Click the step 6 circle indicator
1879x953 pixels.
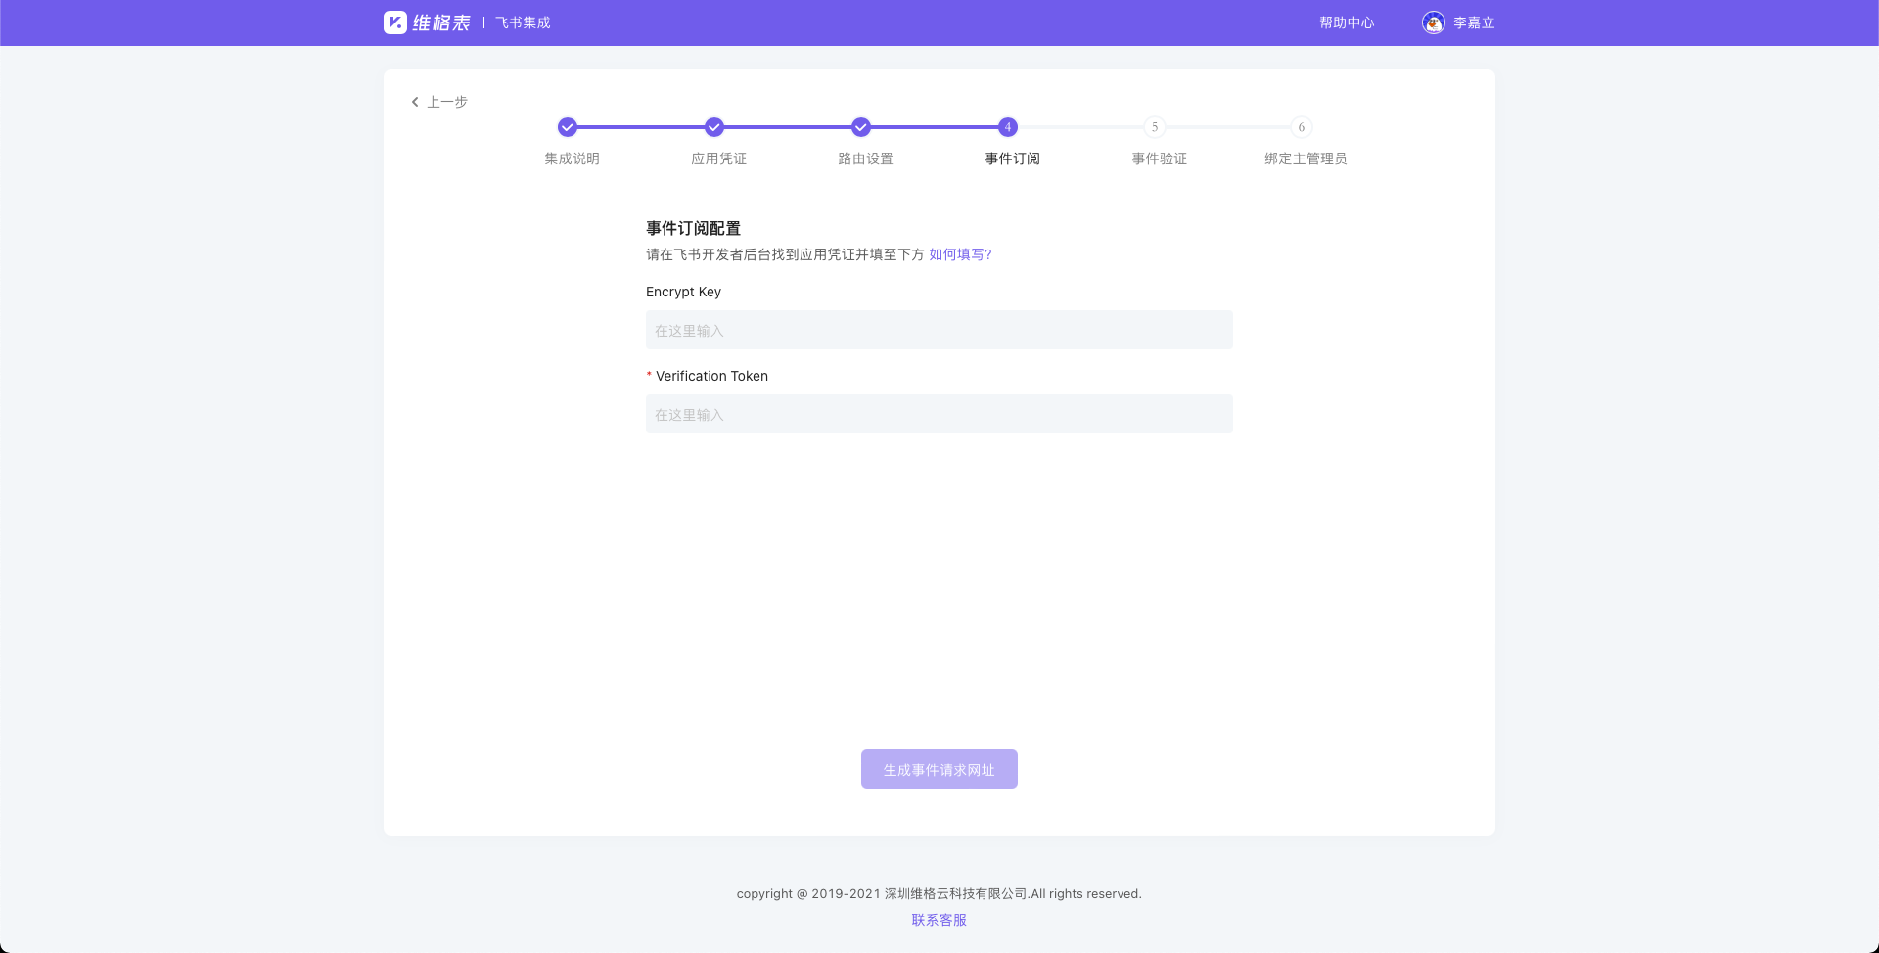click(x=1302, y=127)
